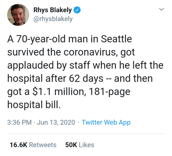Click the Retweets label
Screen dimensions: 172x156
tap(43, 145)
